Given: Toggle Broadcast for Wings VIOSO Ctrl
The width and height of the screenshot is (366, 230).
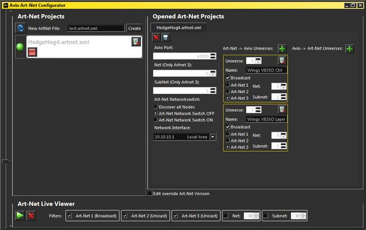Looking at the screenshot, I should tap(228, 78).
